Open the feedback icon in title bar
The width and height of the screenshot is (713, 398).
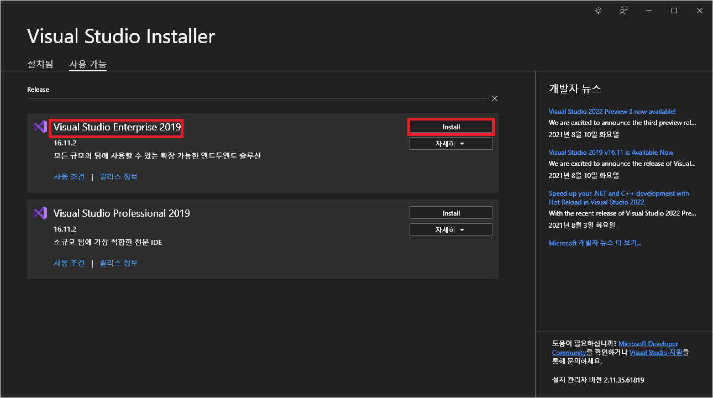(623, 11)
